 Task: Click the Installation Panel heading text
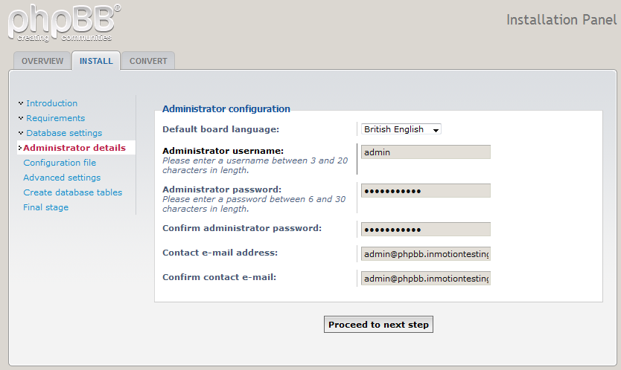coord(561,19)
